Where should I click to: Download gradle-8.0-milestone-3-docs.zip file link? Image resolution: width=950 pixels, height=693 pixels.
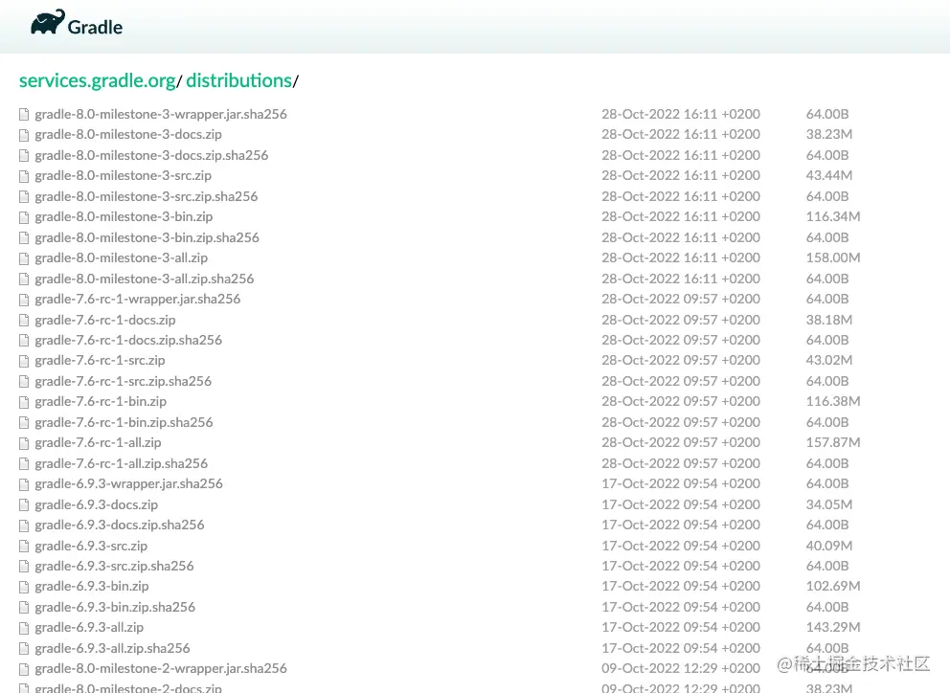coord(127,134)
